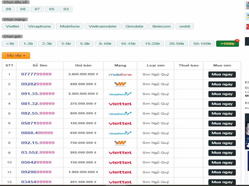249x186 pixels.
Task: Select the 50-100tr price range
Action: [202, 44]
